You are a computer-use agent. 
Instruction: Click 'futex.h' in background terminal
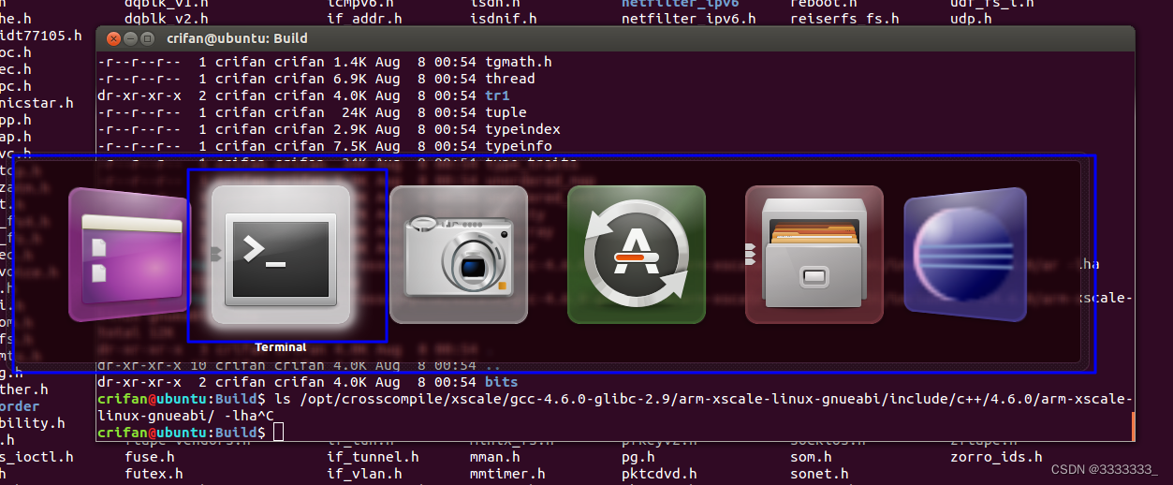(x=154, y=474)
